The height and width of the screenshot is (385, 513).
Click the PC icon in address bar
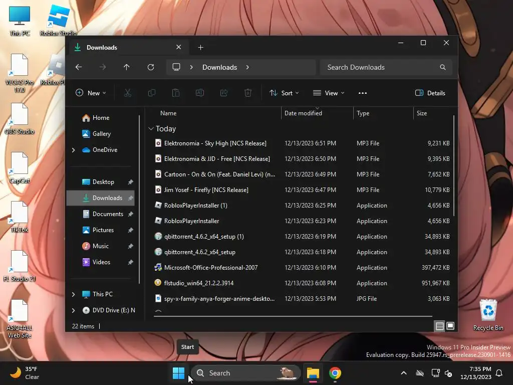176,67
